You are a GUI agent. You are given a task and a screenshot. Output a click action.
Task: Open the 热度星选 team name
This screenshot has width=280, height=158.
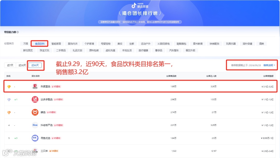click(45, 86)
